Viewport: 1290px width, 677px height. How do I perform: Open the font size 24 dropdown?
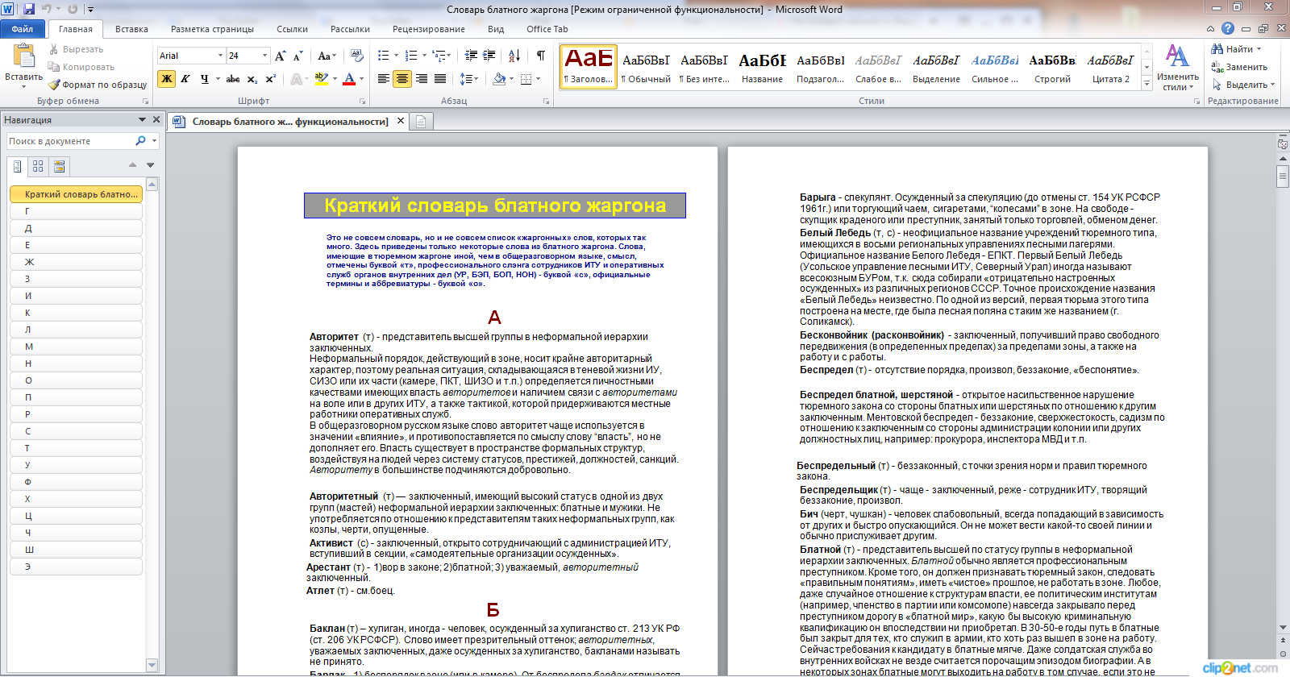(x=265, y=56)
